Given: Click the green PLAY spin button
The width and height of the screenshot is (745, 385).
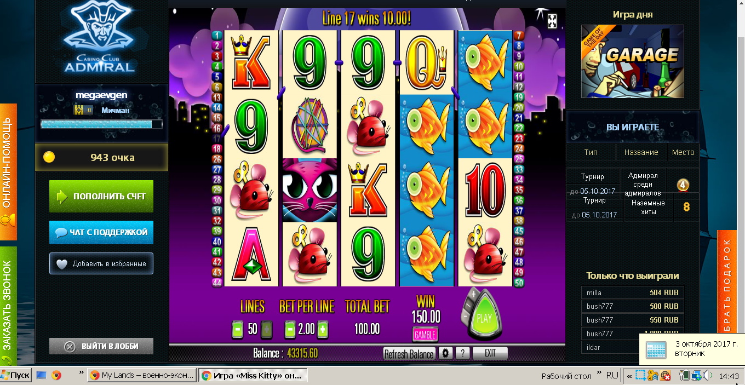Looking at the screenshot, I should pyautogui.click(x=484, y=318).
